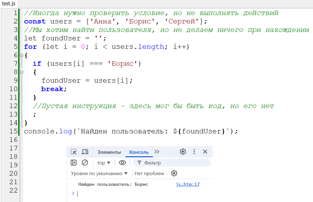Click the lone semicolon on line 13
The height and width of the screenshot is (202, 313).
point(35,115)
